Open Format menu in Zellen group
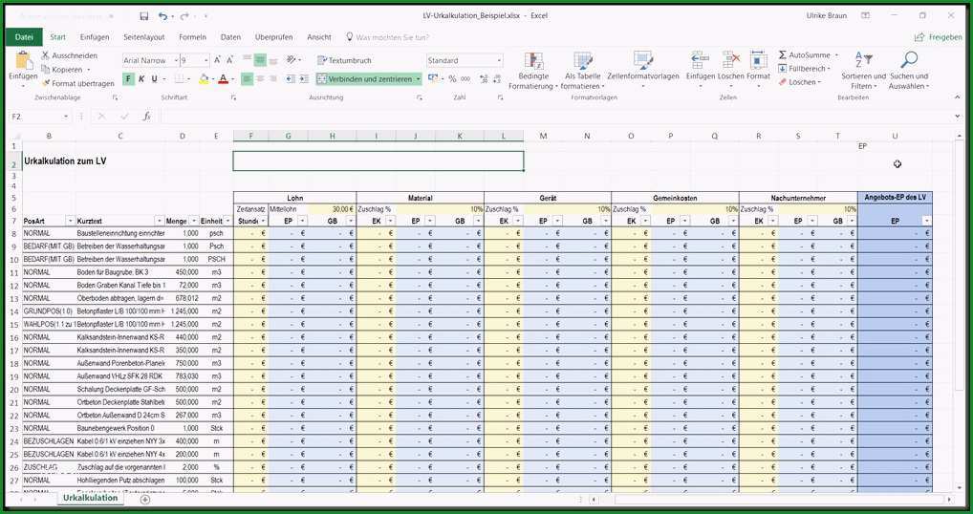Screen dimensions: 973x514 pos(758,71)
